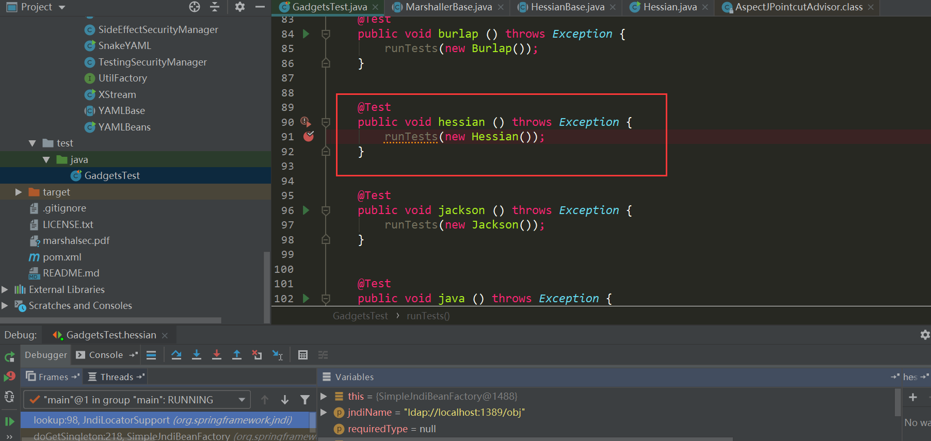The width and height of the screenshot is (931, 441).
Task: Select the Debugger tab
Action: (45, 355)
